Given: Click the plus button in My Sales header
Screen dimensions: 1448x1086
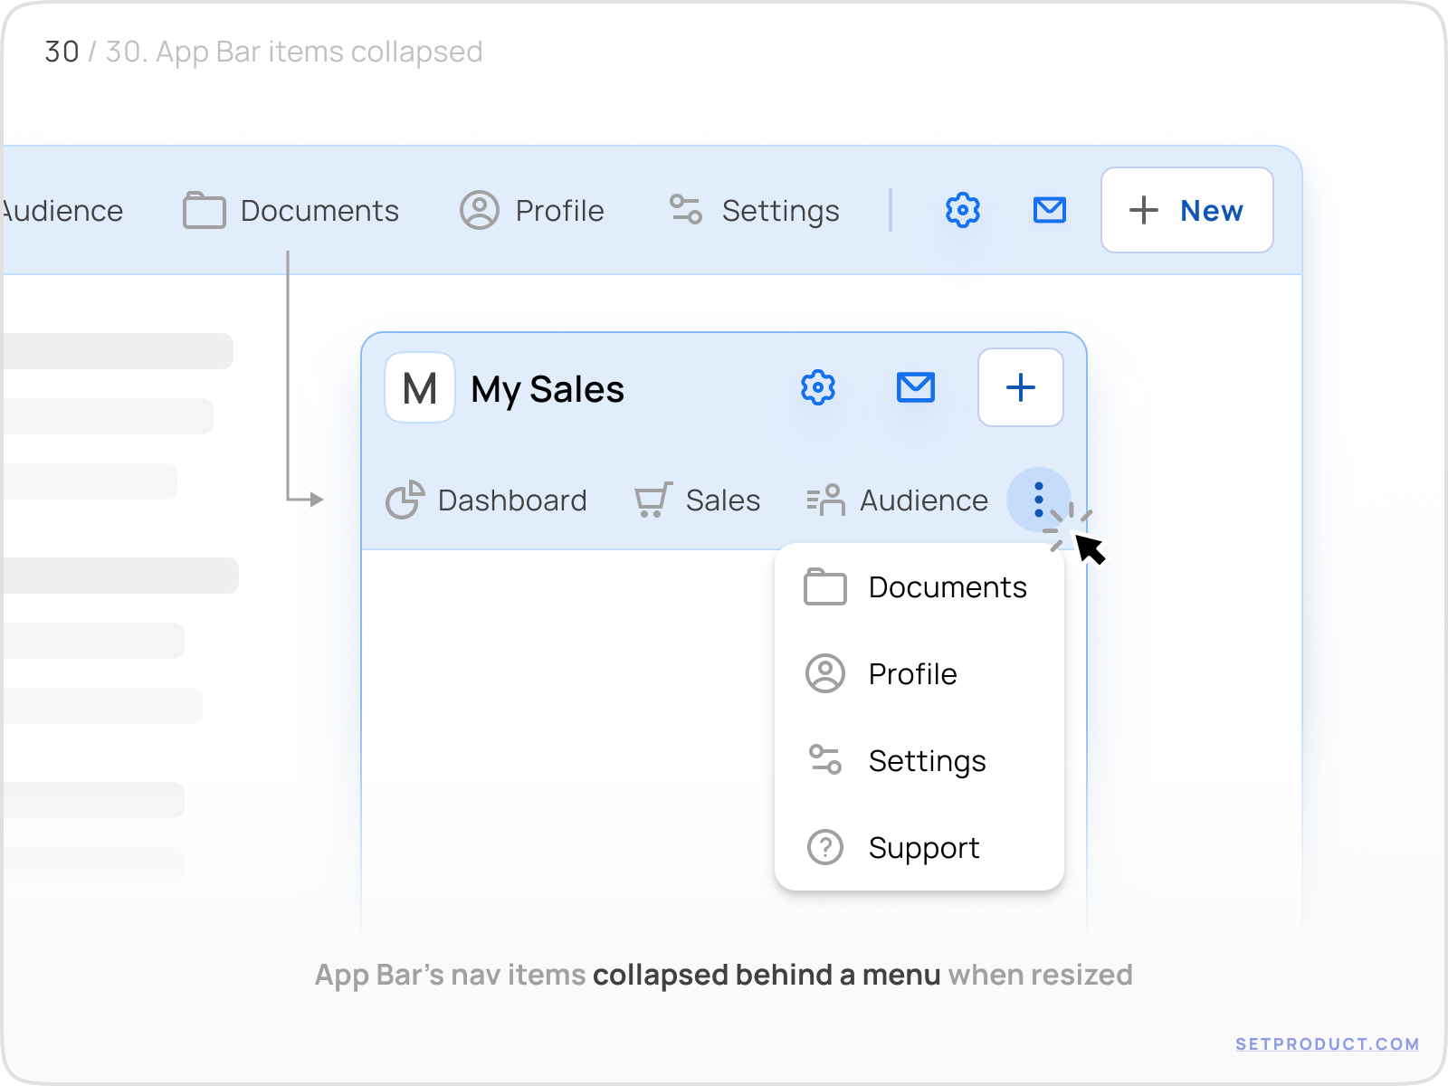Looking at the screenshot, I should pyautogui.click(x=1020, y=387).
